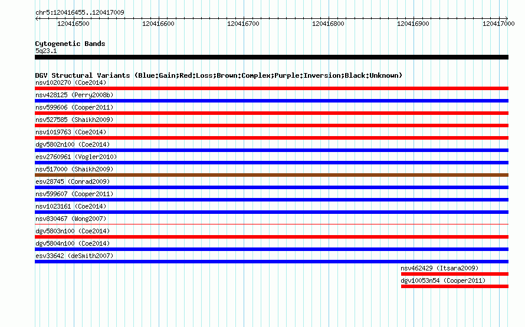Open esv28745 (Conrad2009) variant label
Screen dimensions: 525x327
pos(73,181)
